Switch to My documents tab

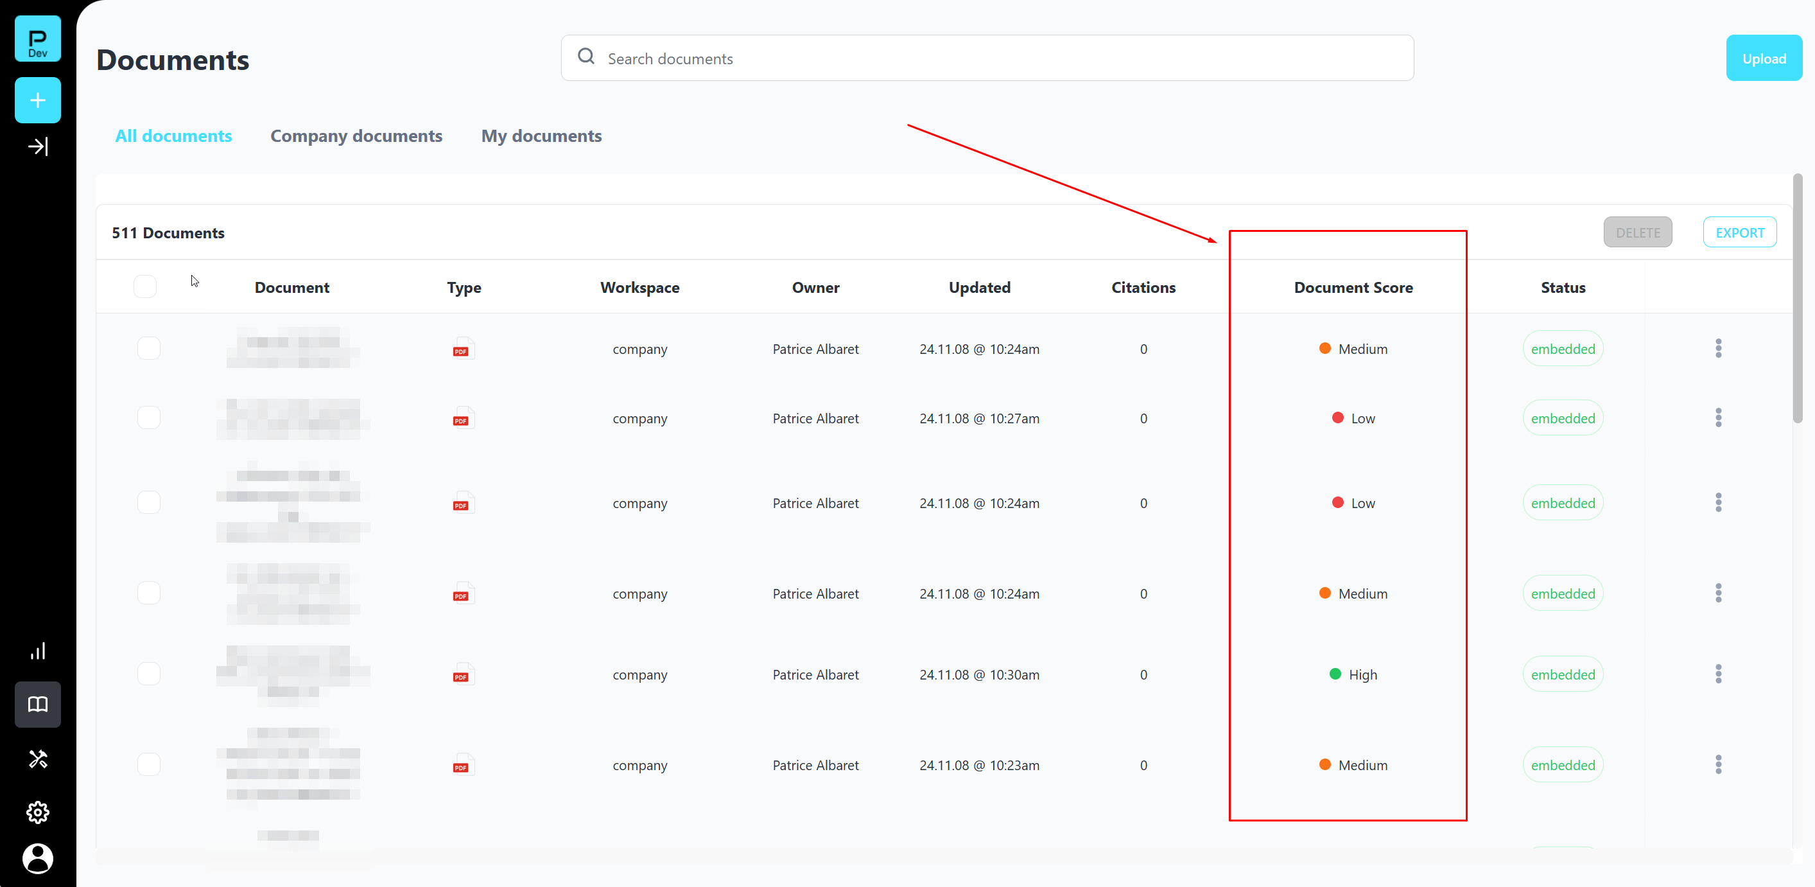click(x=541, y=136)
